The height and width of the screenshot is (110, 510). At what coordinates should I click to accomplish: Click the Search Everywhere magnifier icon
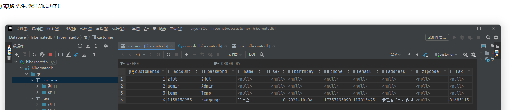(488, 37)
